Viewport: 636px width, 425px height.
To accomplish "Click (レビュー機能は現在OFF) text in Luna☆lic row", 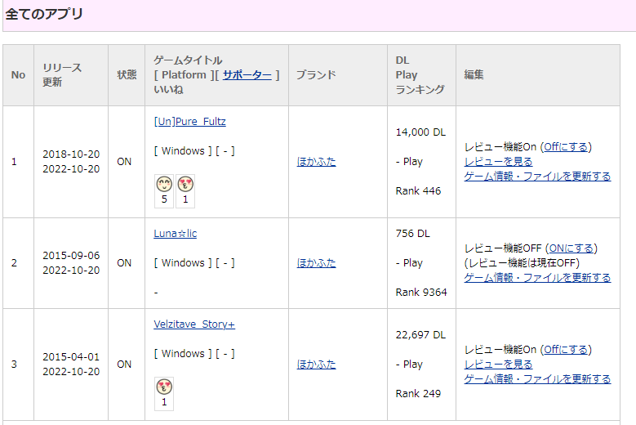I will click(522, 263).
